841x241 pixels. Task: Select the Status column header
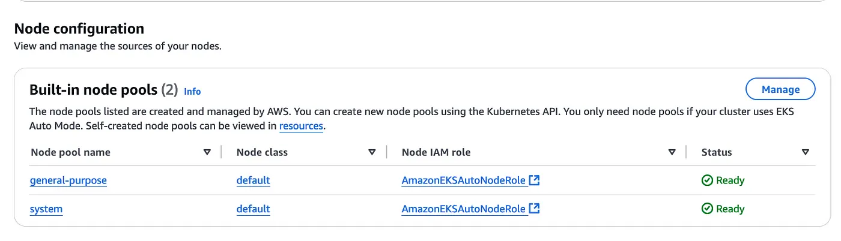pyautogui.click(x=717, y=152)
